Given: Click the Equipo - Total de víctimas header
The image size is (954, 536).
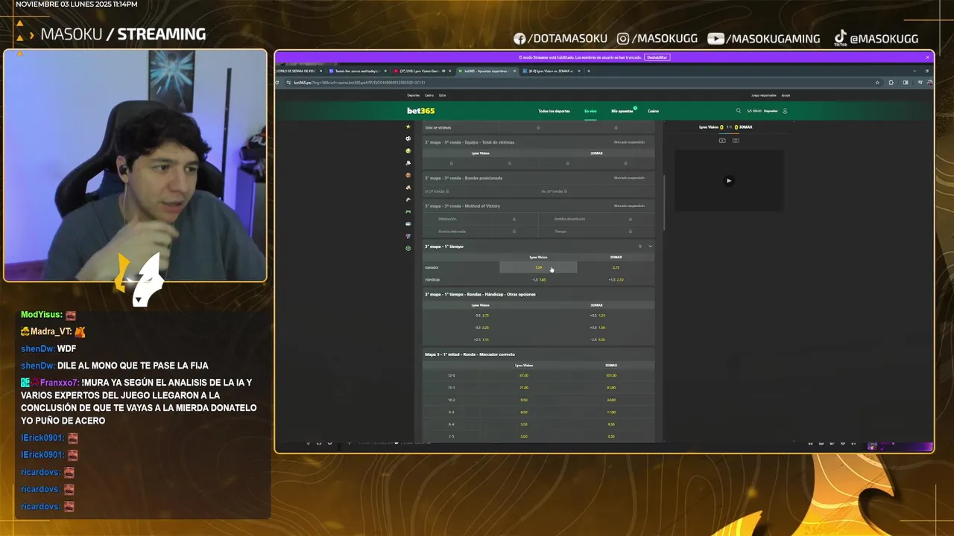Looking at the screenshot, I should click(x=538, y=142).
